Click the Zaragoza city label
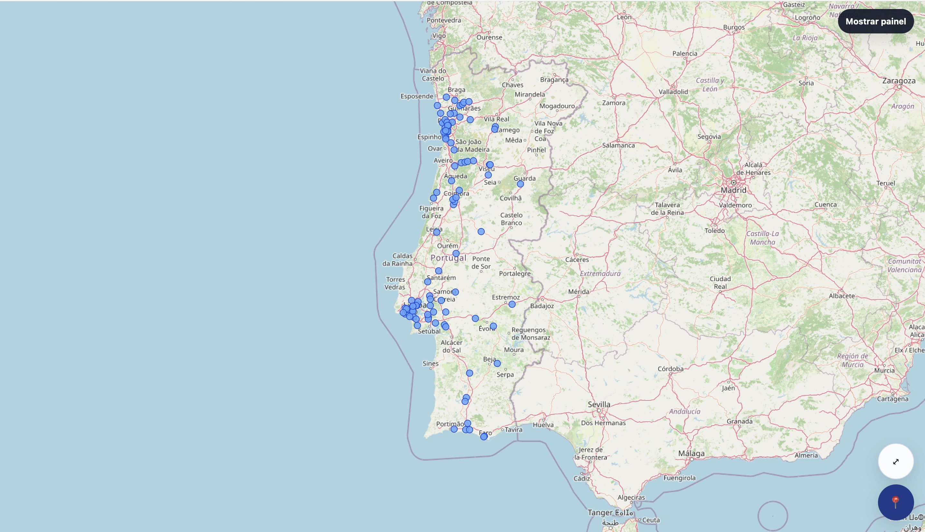This screenshot has height=532, width=925. point(899,81)
